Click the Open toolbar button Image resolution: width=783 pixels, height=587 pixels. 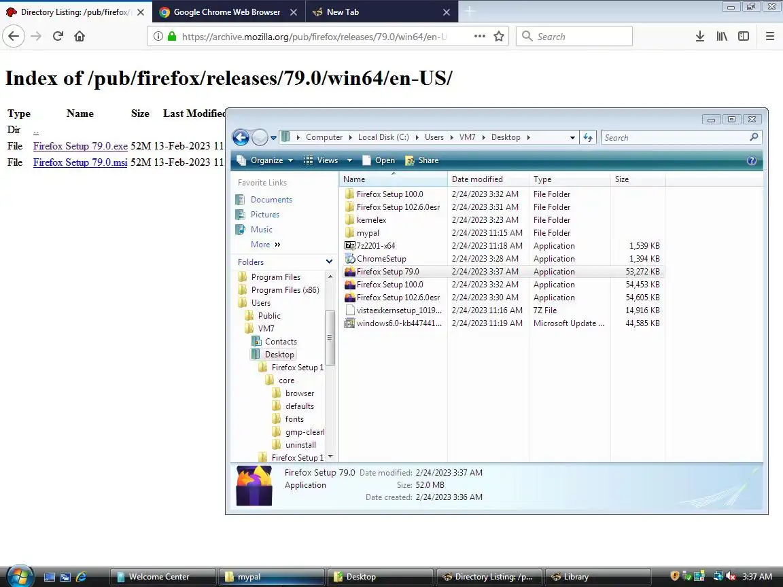pyautogui.click(x=379, y=160)
